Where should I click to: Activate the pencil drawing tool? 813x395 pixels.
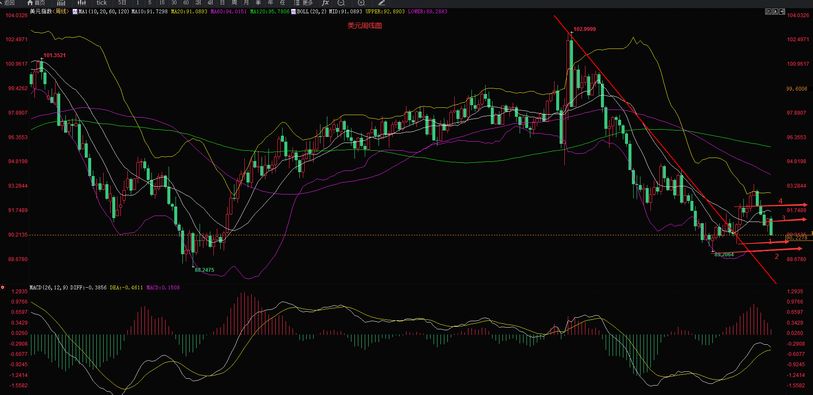pyautogui.click(x=381, y=3)
